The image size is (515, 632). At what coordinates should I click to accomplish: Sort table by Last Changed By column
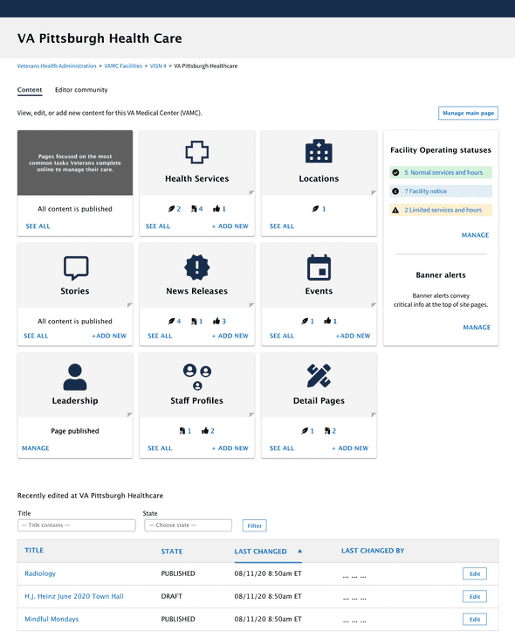373,551
